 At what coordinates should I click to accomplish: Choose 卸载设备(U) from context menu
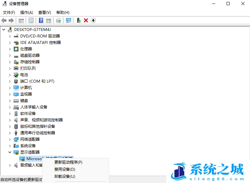tap(65, 176)
